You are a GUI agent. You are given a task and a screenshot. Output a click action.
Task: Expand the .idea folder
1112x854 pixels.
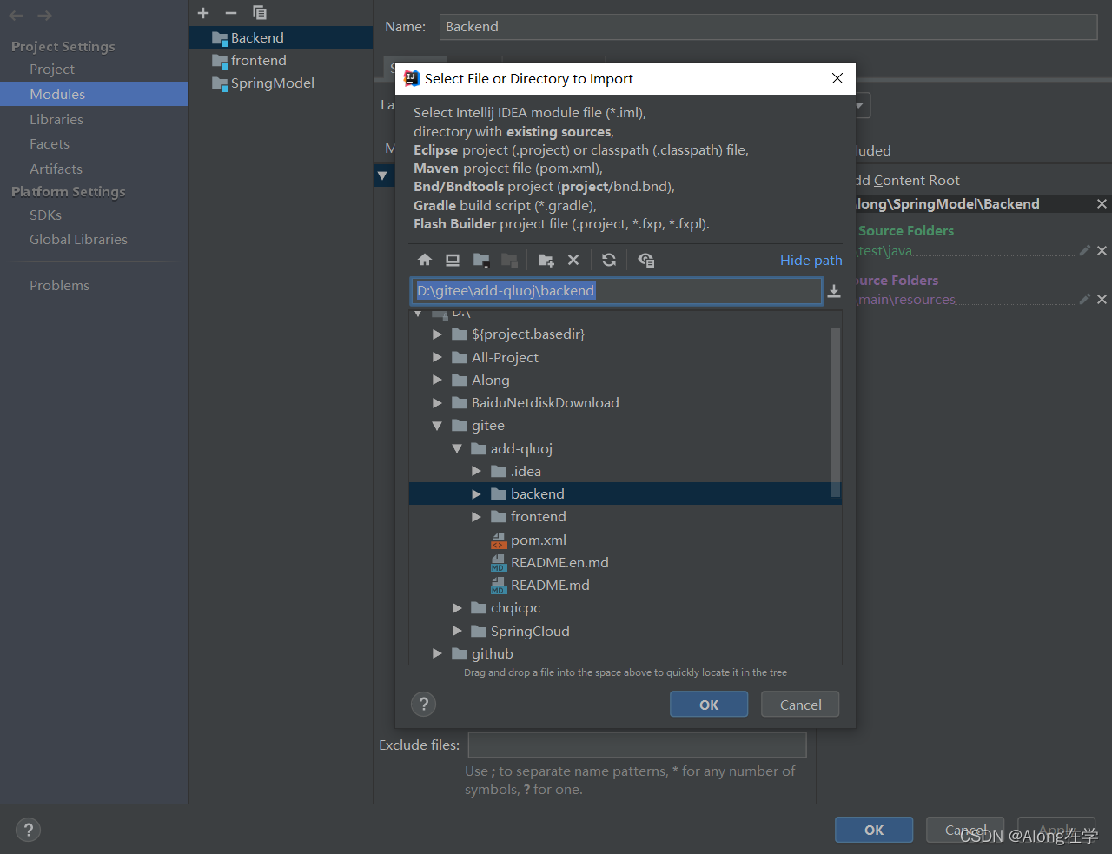coord(476,471)
